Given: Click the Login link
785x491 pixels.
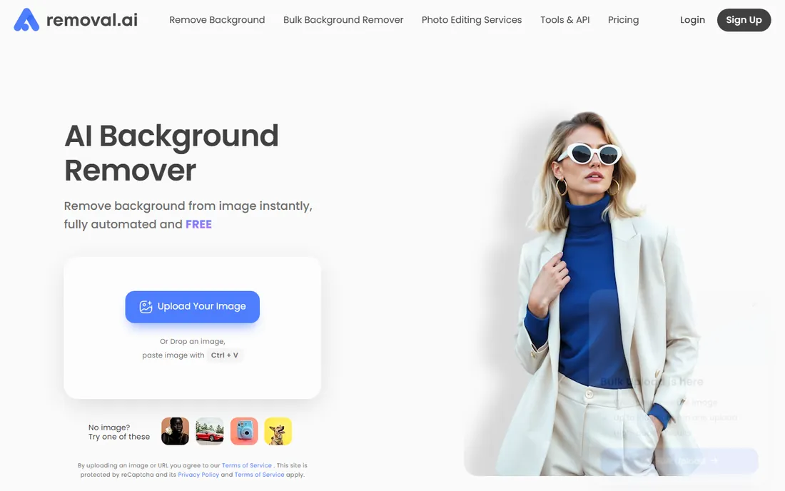Looking at the screenshot, I should 692,20.
